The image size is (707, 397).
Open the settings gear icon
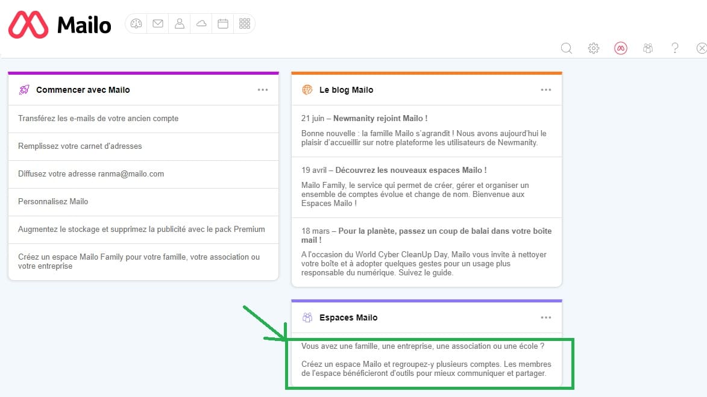593,48
